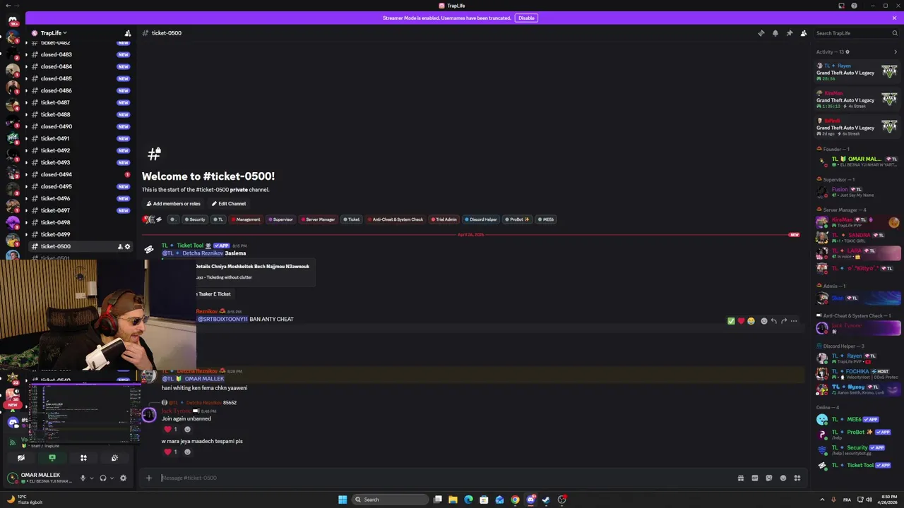The image size is (904, 508).
Task: Open the gift icon in message bar
Action: (x=741, y=478)
